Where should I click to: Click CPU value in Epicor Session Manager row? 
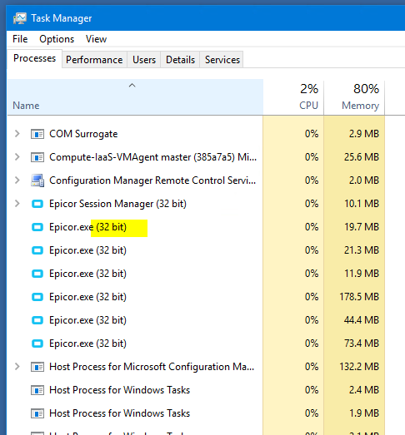tap(312, 204)
